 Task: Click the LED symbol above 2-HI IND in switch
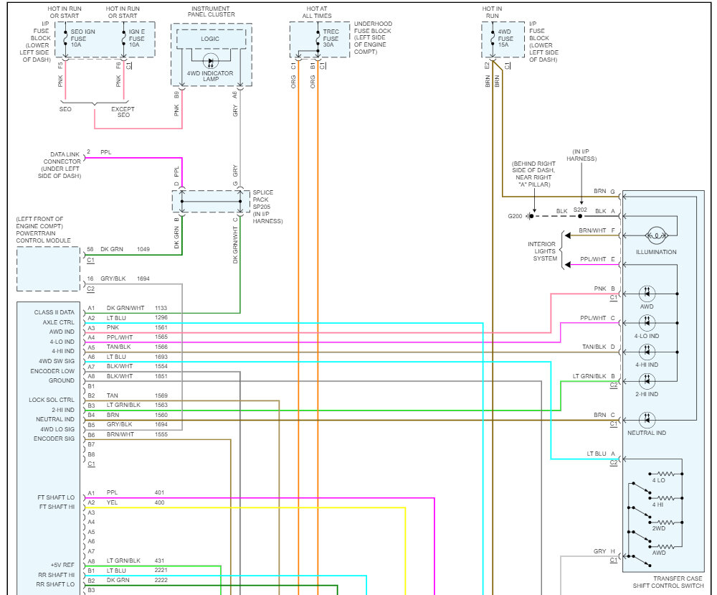[x=647, y=381]
